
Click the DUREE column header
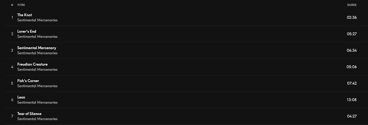[352, 5]
